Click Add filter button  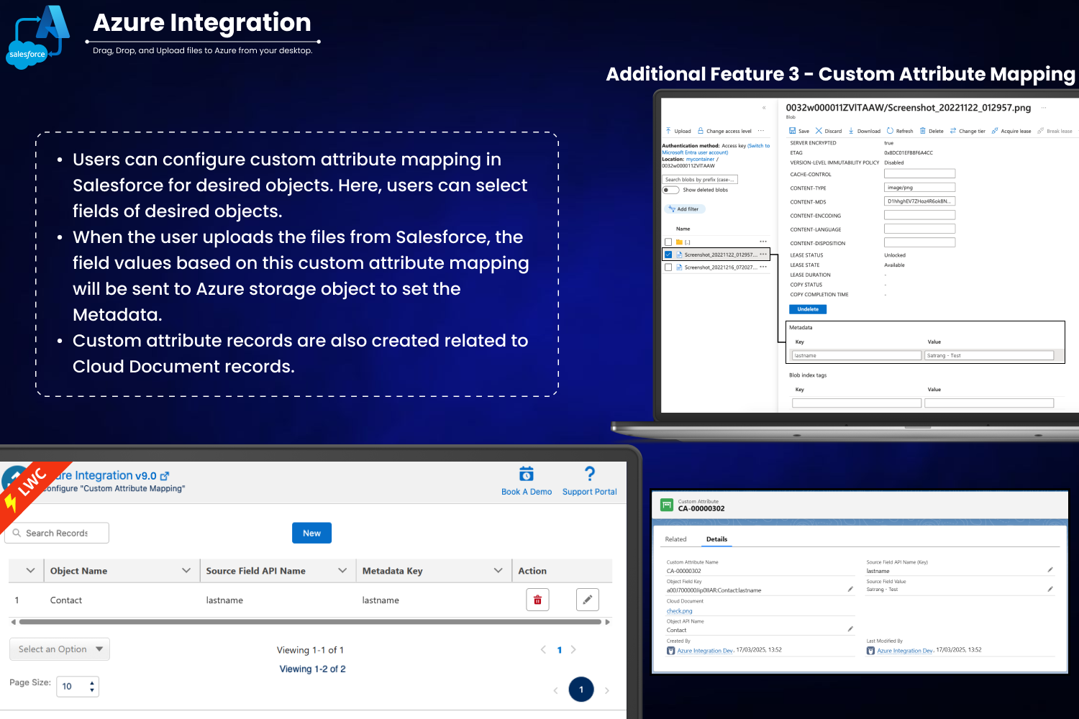pyautogui.click(x=685, y=209)
